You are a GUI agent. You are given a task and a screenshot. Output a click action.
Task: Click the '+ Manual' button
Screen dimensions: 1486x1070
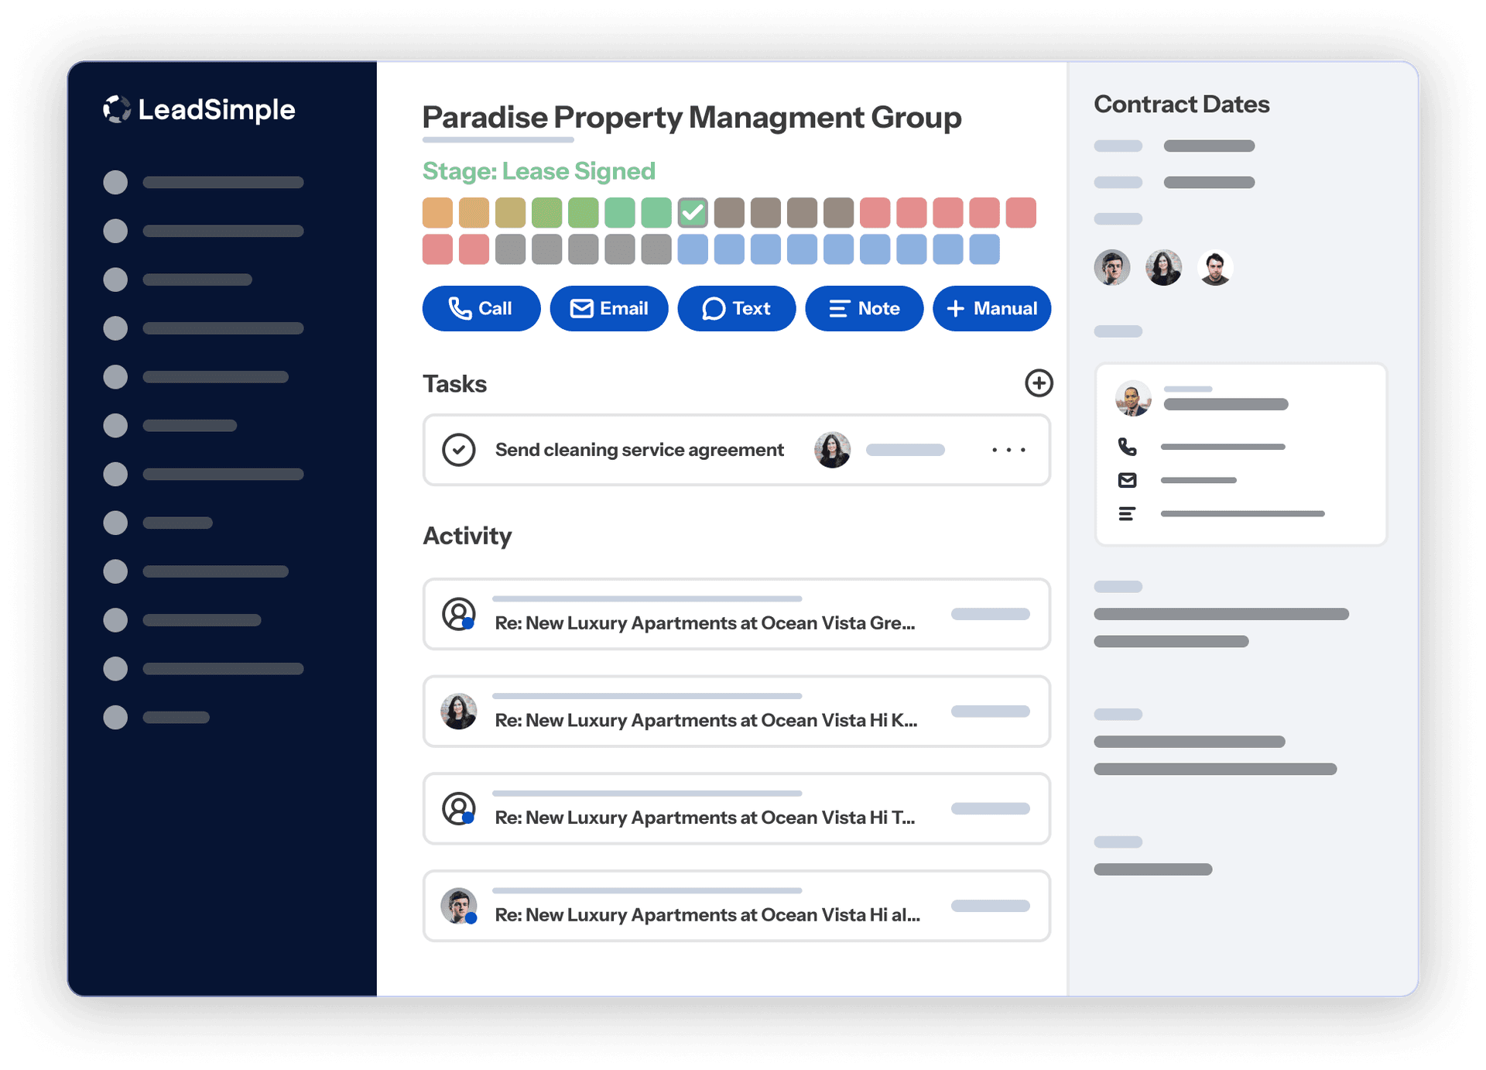[x=991, y=308]
